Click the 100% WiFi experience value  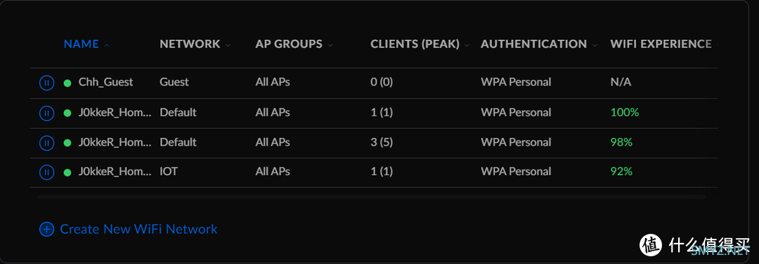click(625, 113)
